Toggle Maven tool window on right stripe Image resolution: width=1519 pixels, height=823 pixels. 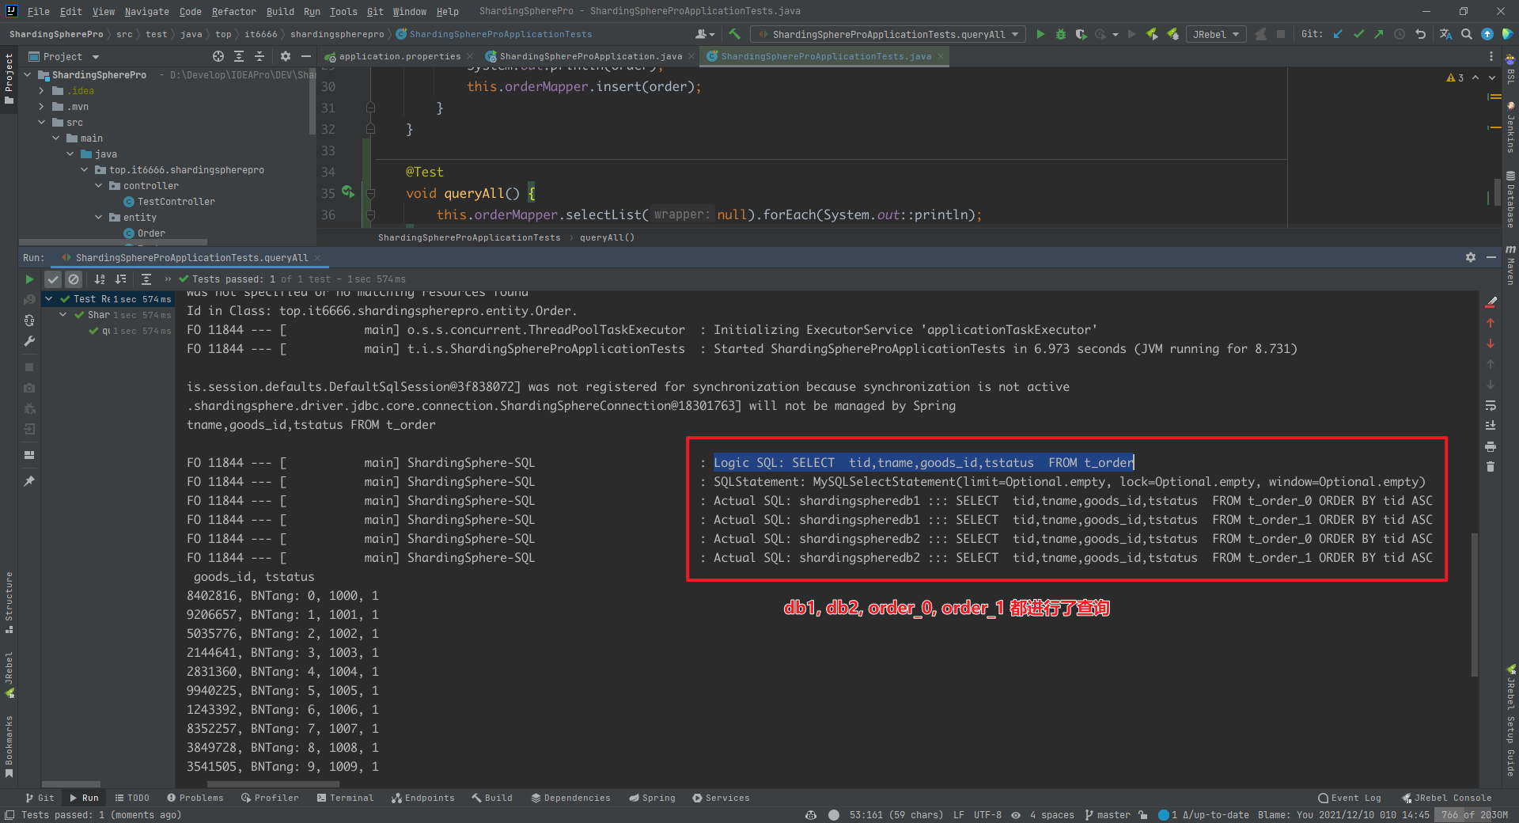pyautogui.click(x=1510, y=265)
